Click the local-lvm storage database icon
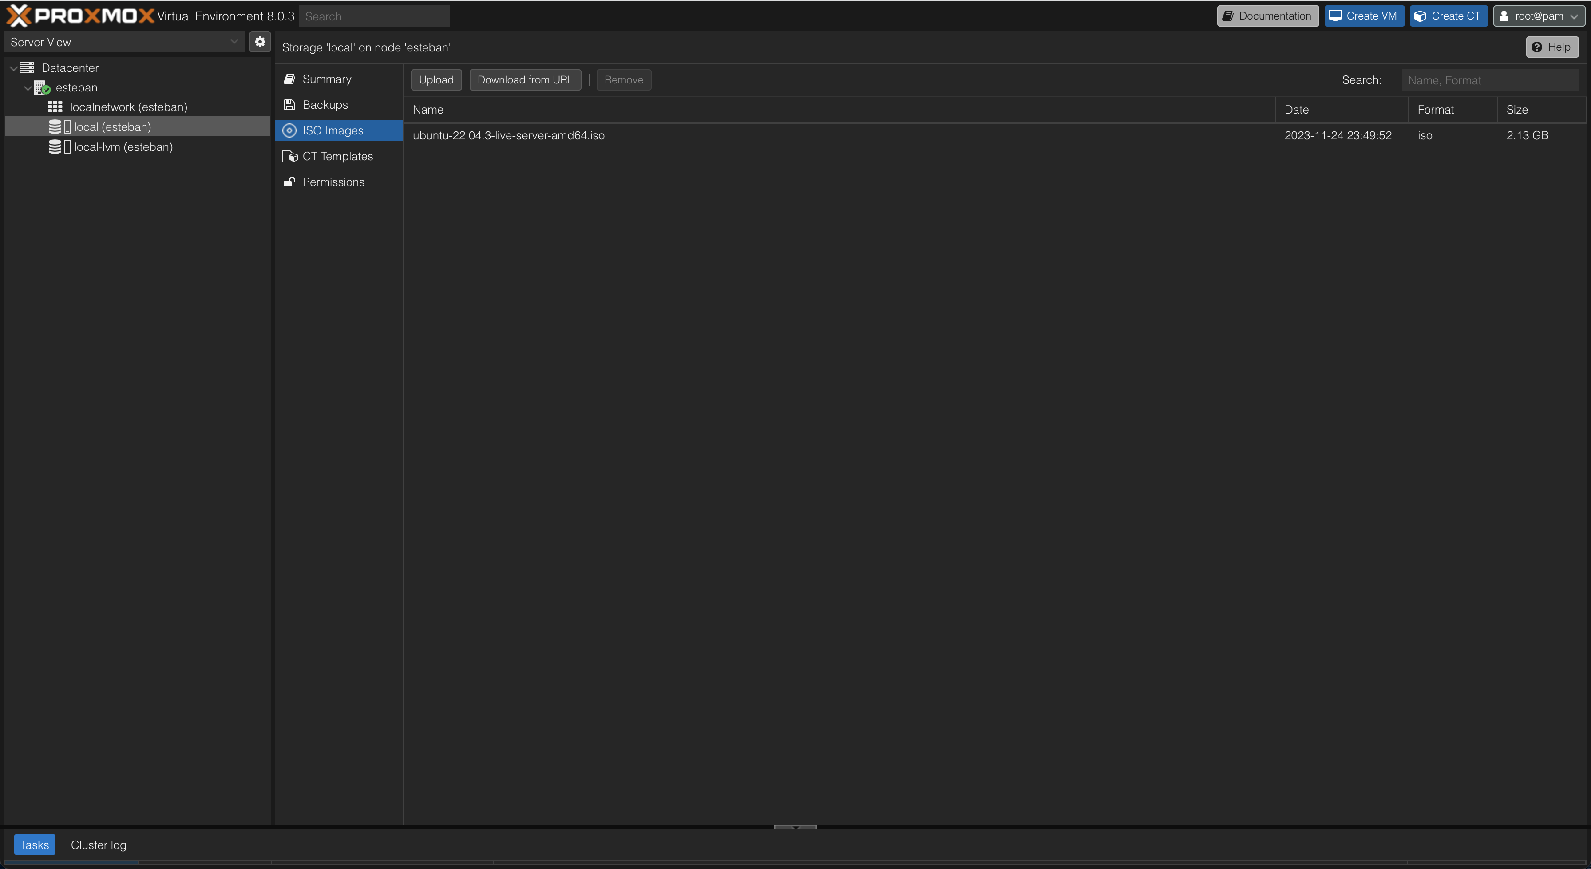Screen dimensions: 1591x869 coord(55,147)
